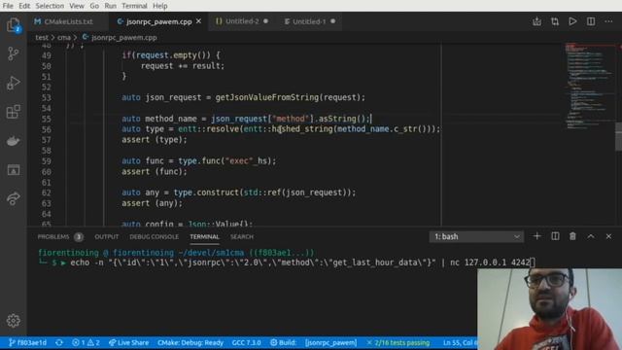Click the test breadcrumb segment

coord(41,38)
